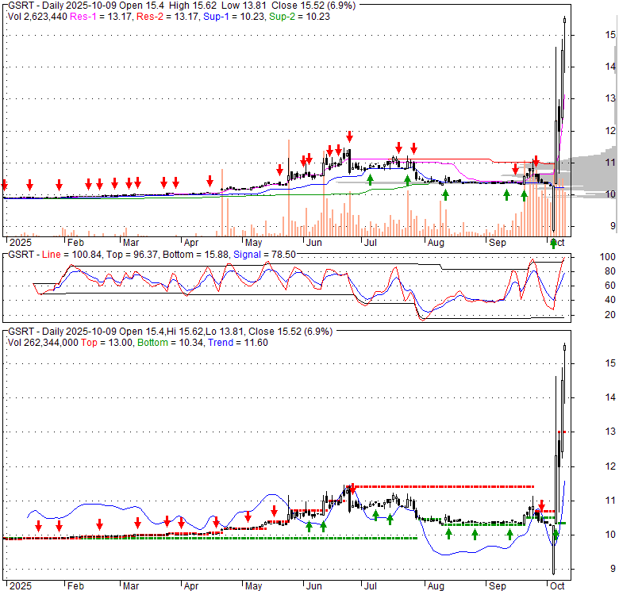Click the Mar label on top chart axis

coord(131,243)
